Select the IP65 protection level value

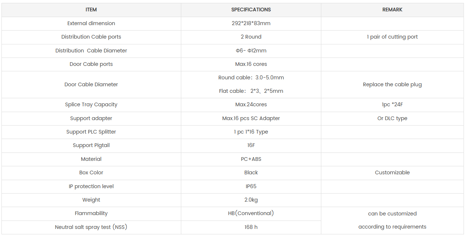pos(251,186)
